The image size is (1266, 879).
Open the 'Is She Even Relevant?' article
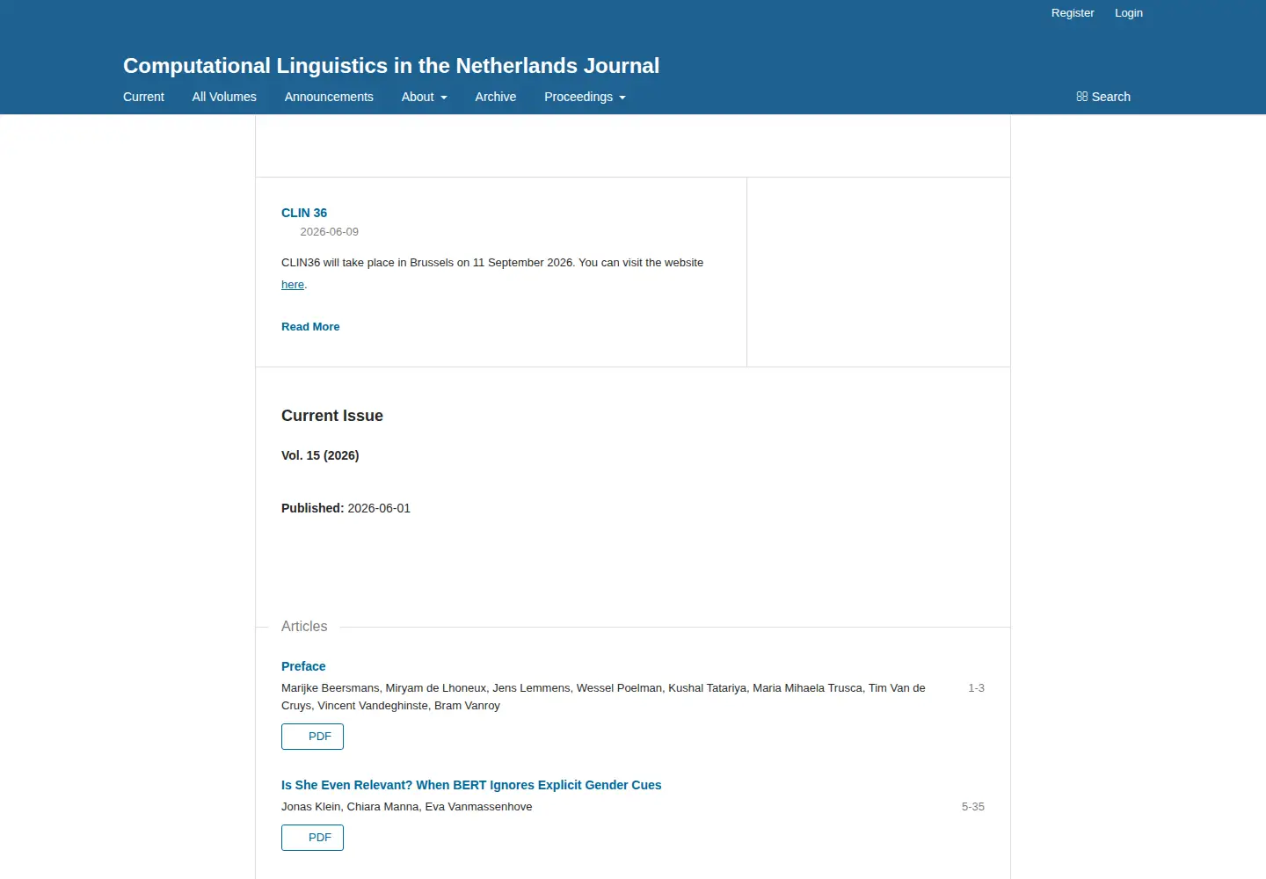coord(471,785)
